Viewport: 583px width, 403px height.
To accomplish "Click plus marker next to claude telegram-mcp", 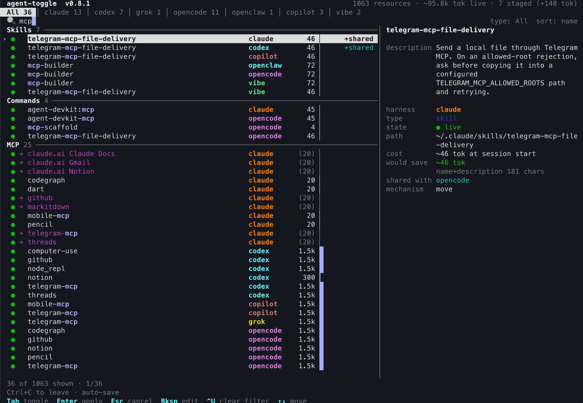I will 21,233.
